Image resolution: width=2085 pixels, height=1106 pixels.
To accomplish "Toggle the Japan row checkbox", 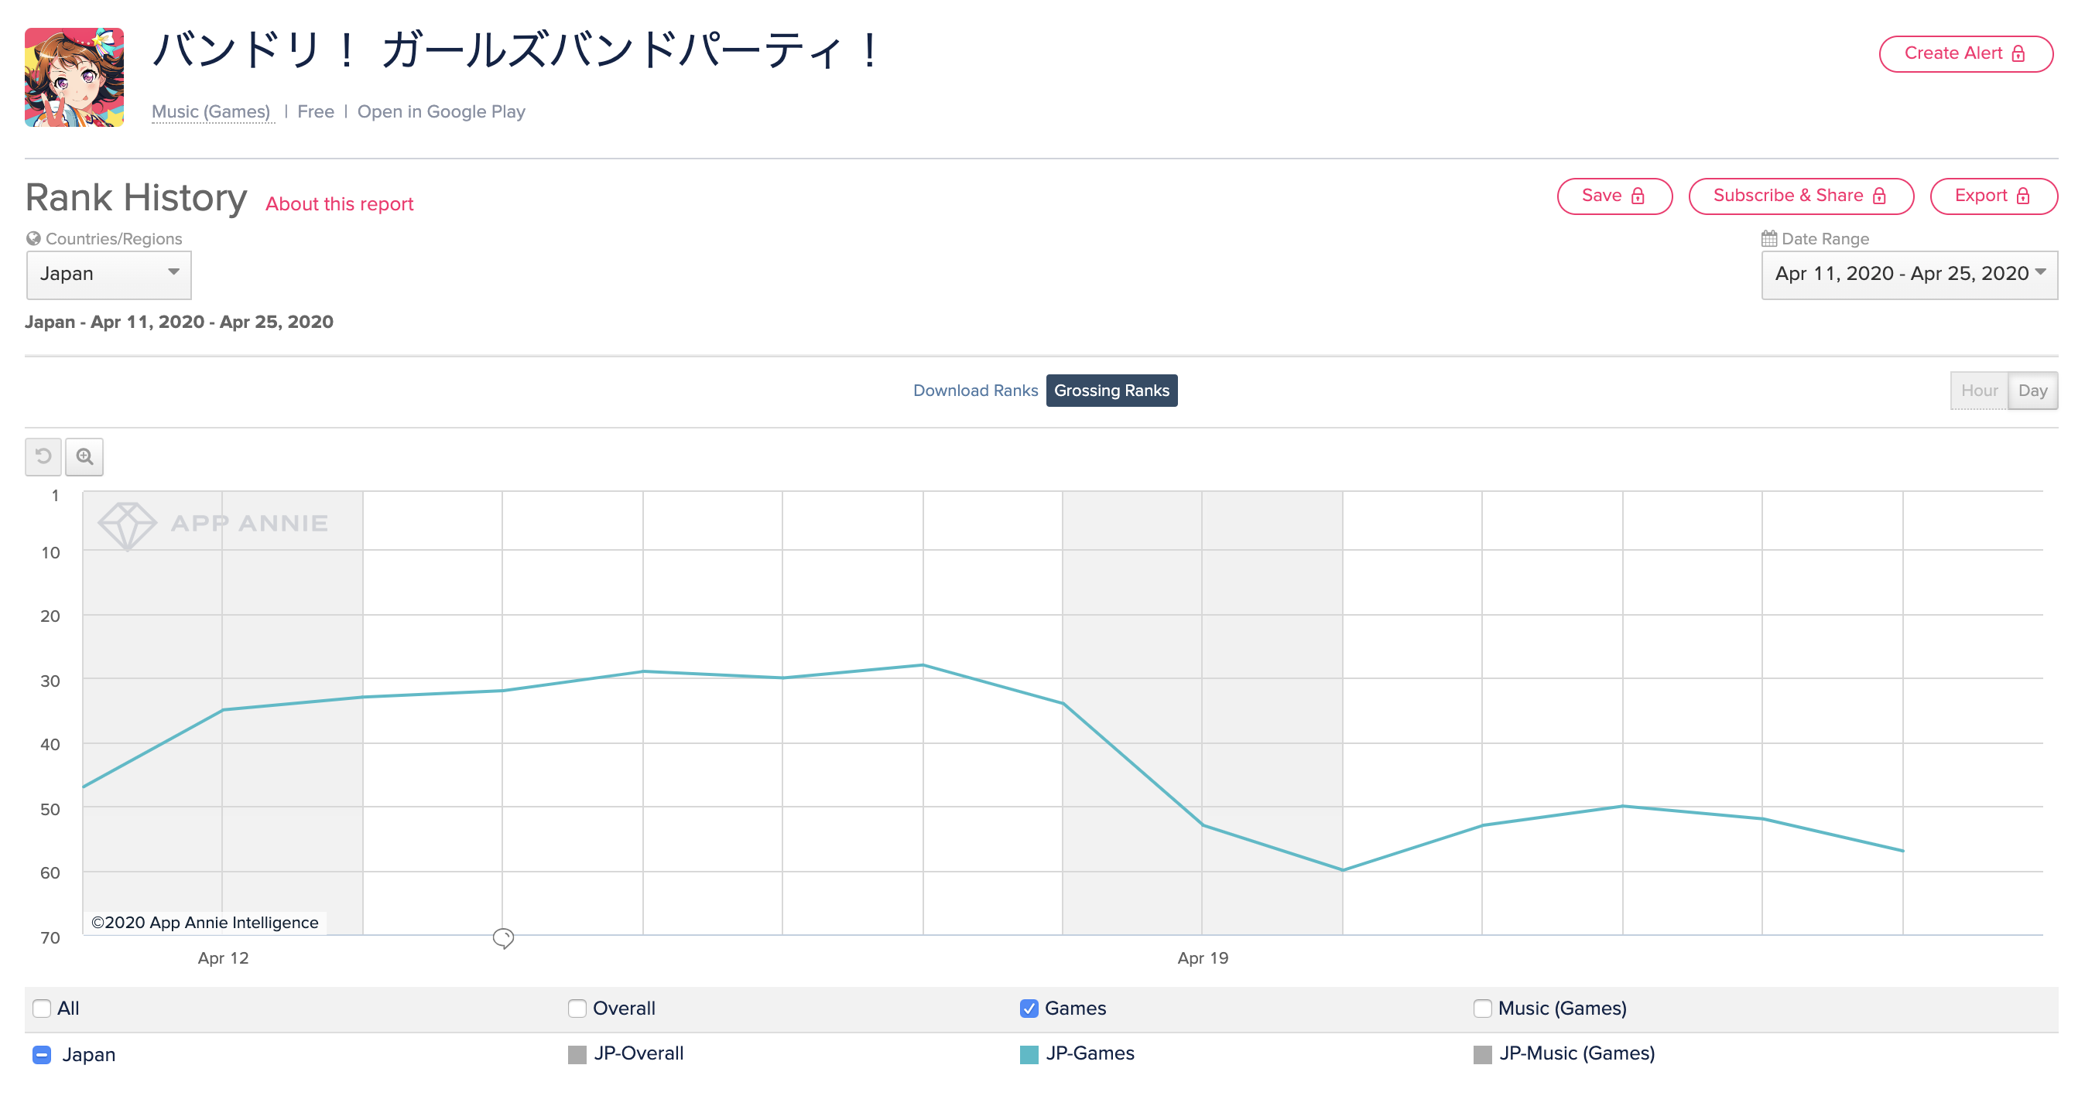I will [42, 1054].
